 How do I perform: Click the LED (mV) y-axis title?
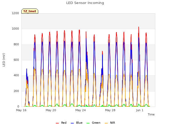(x=4, y=60)
